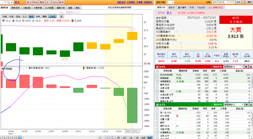Go to next date arrow
The width and height of the screenshot is (253, 139).
coord(233,2)
